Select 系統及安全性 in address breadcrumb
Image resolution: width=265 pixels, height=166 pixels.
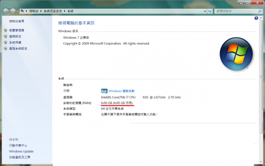[53, 11]
